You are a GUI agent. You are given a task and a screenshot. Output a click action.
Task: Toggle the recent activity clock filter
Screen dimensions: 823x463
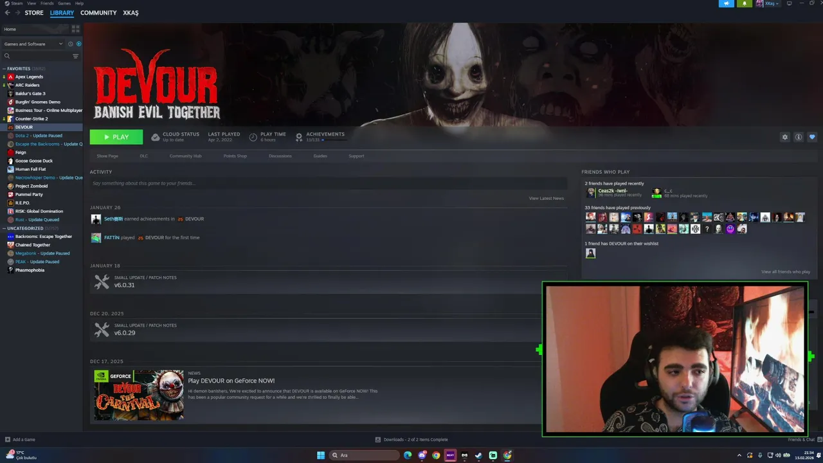(71, 44)
